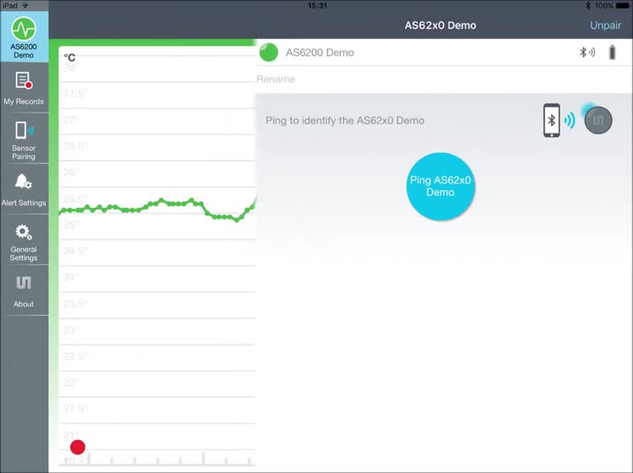
Task: Go to Sensor Pairing
Action: tap(24, 139)
